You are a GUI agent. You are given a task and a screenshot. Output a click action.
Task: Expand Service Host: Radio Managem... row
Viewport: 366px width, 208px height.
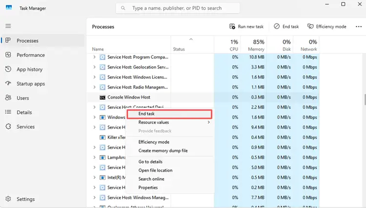[x=94, y=87]
